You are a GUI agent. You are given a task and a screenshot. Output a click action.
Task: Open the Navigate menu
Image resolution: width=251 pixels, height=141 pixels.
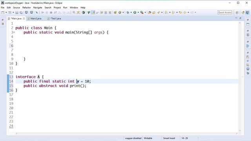[38, 7]
